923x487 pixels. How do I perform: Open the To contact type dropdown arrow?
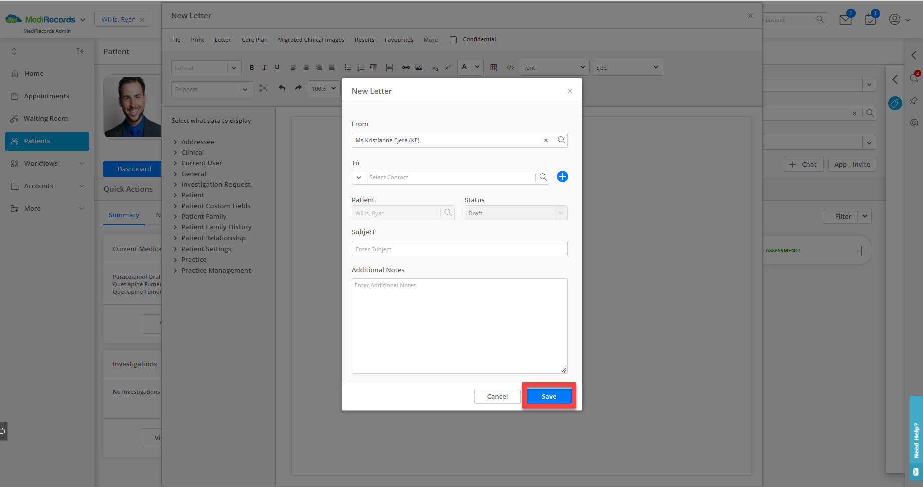(359, 177)
